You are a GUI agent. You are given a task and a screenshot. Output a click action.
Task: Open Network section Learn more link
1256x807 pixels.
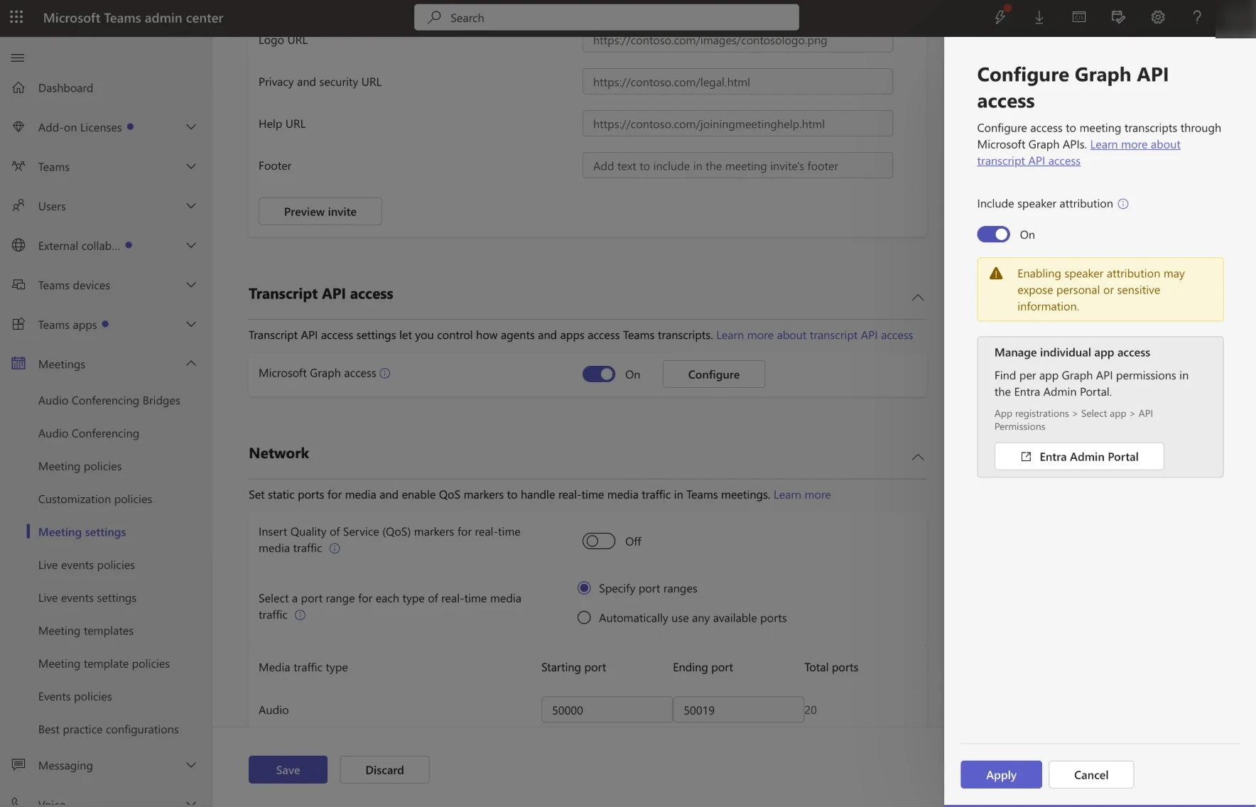(x=802, y=494)
